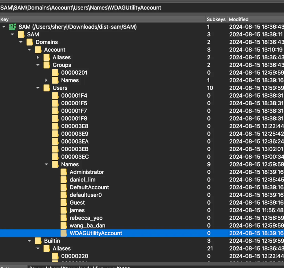Sort by the Modified column header
The image size is (284, 268).
click(256, 19)
